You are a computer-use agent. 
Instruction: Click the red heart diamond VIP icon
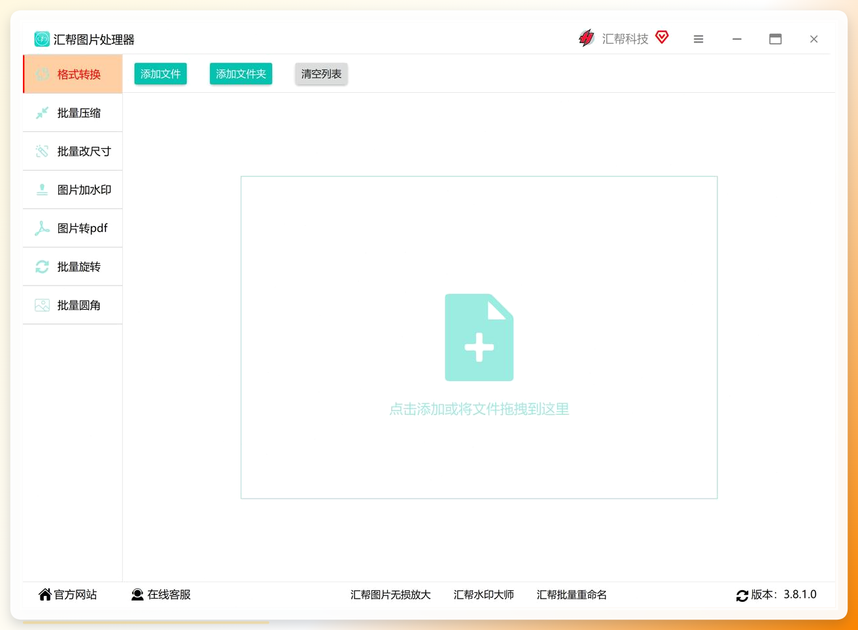[x=662, y=37]
